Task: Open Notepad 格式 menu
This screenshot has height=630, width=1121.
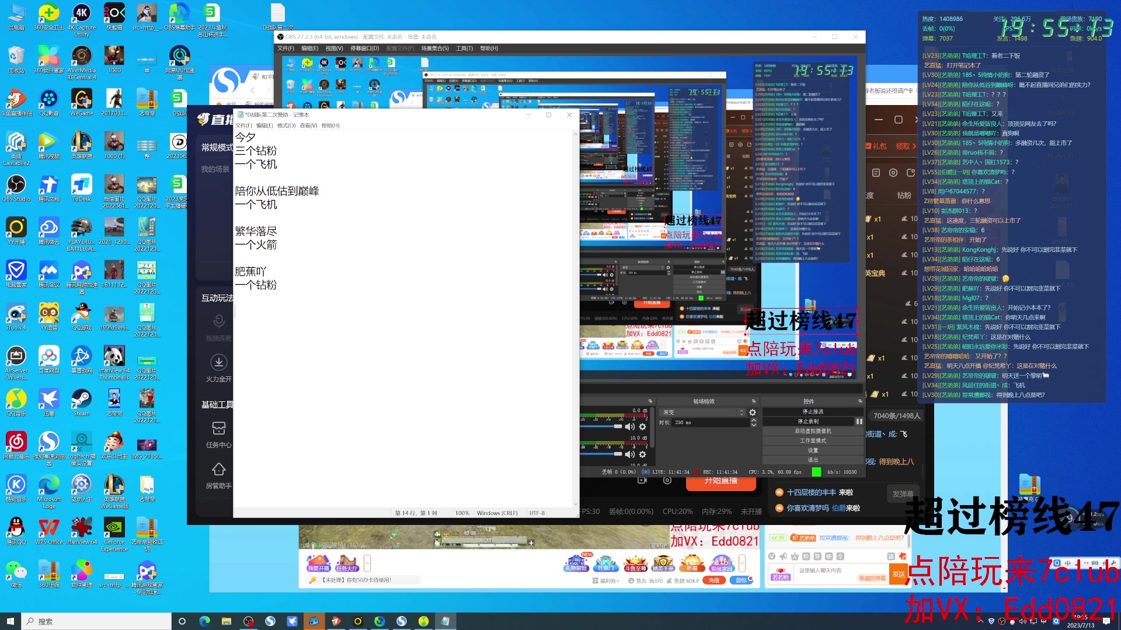Action: point(286,125)
